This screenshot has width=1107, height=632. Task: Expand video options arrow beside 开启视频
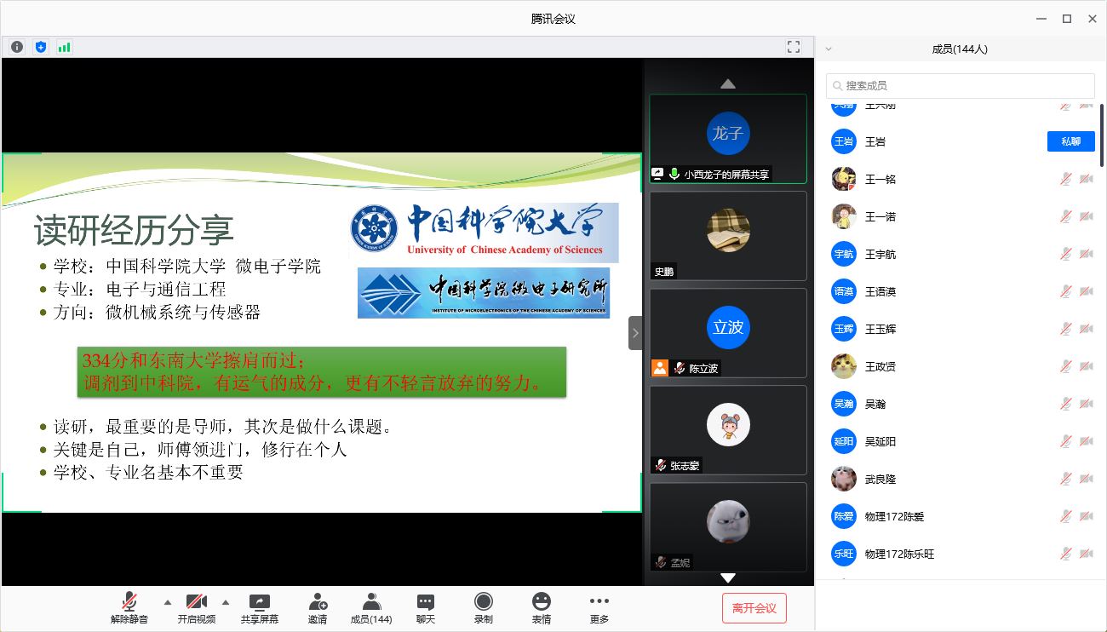coord(226,600)
